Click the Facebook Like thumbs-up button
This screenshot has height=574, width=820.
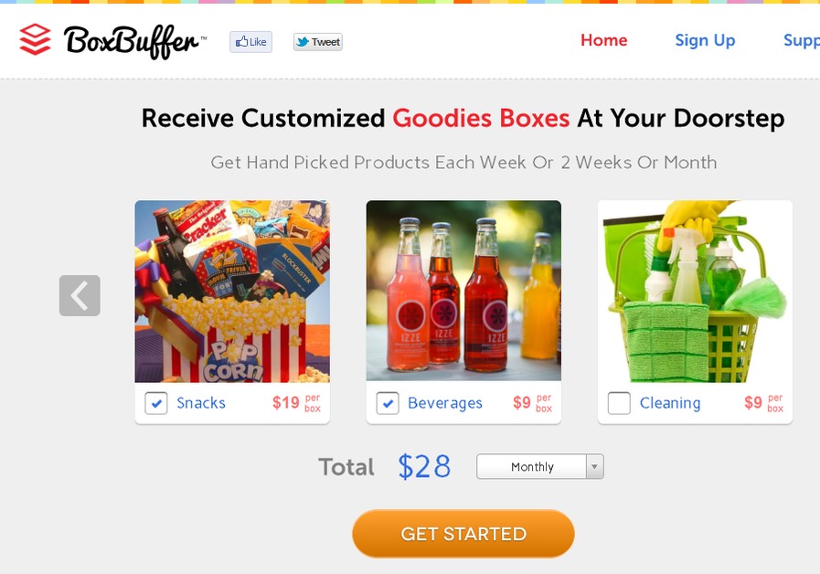coord(250,42)
